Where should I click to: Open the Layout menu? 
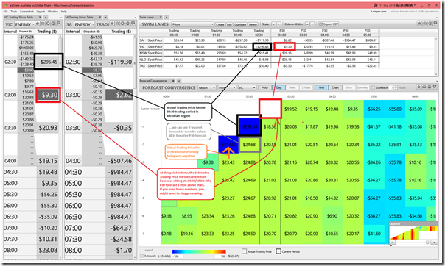41,12
